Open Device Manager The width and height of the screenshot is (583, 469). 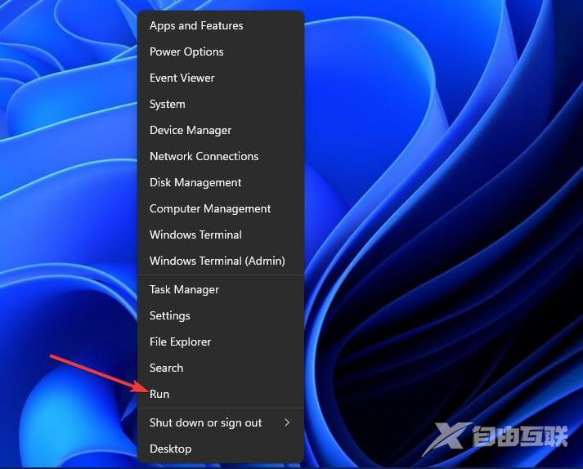pyautogui.click(x=191, y=130)
